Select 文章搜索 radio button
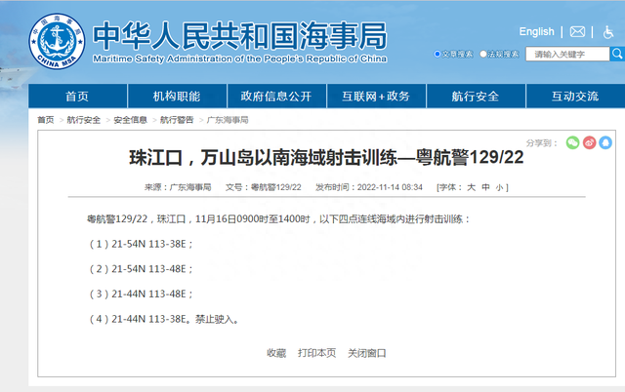 click(437, 54)
